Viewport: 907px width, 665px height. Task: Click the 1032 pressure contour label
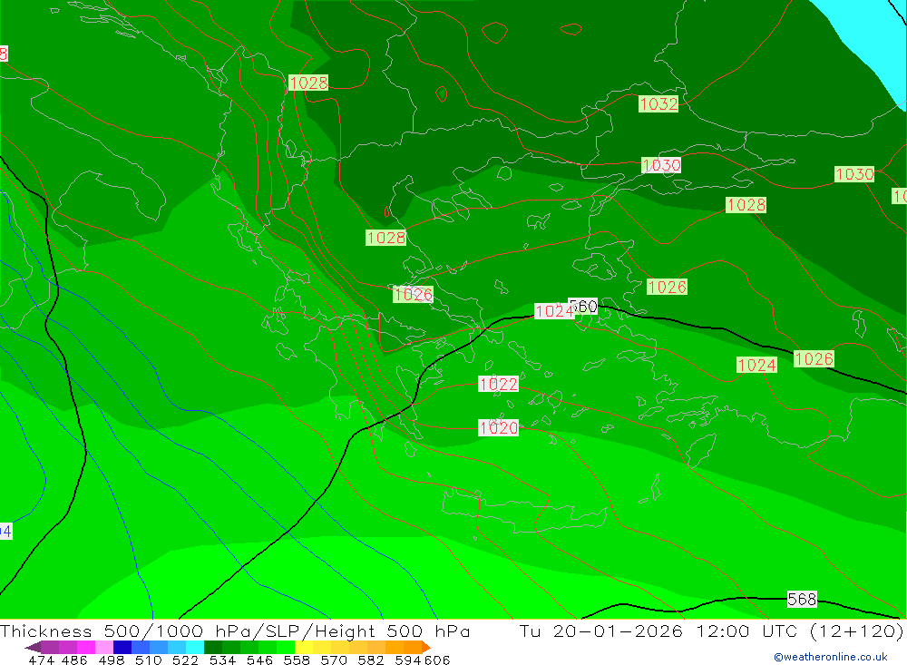[658, 103]
